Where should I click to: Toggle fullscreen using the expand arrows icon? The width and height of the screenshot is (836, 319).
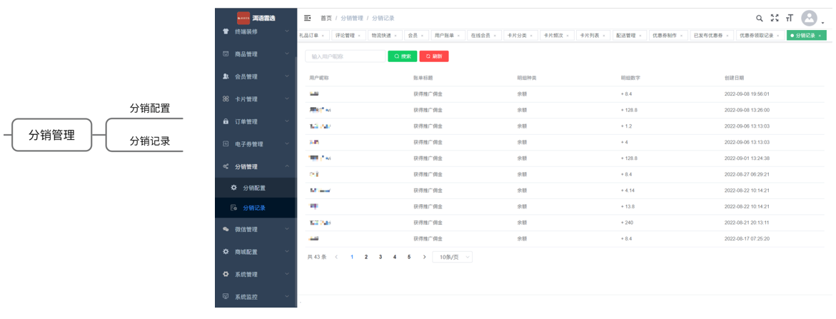point(775,18)
